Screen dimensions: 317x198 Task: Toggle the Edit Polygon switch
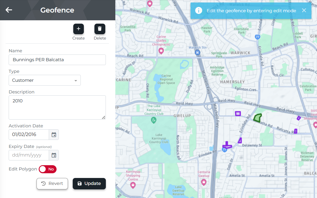(48, 169)
